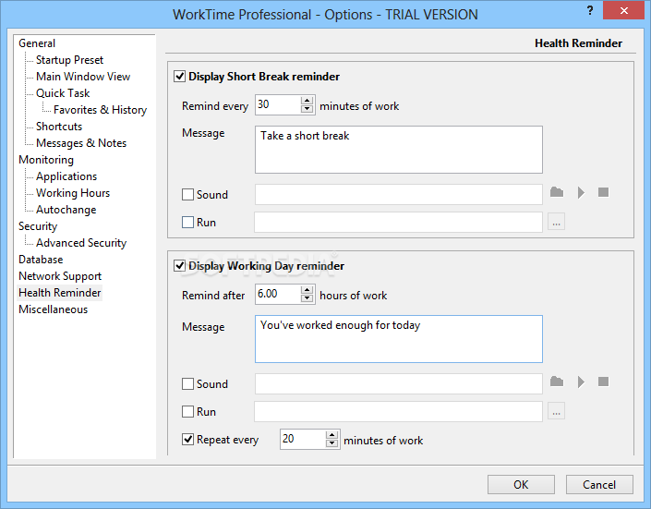
Task: Click the Working Day Run path field
Action: (399, 412)
